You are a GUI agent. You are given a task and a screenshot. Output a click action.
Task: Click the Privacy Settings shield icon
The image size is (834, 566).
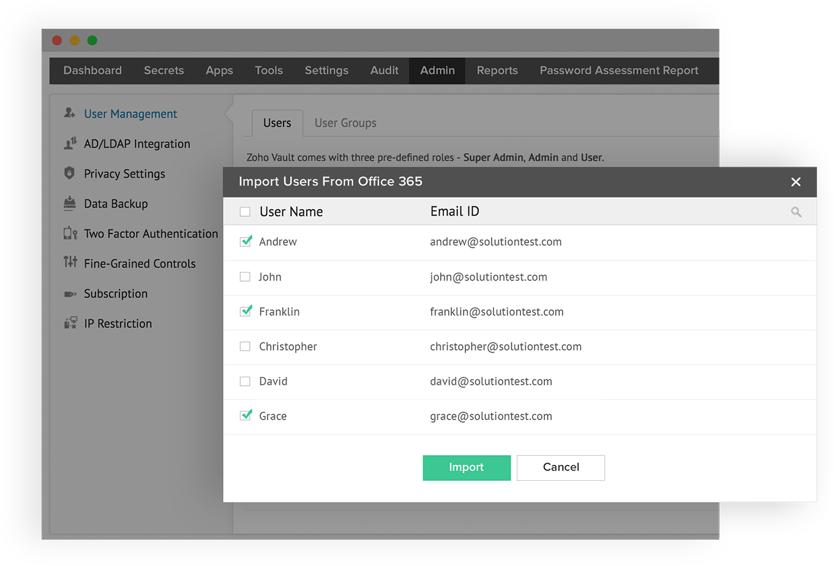click(x=69, y=173)
